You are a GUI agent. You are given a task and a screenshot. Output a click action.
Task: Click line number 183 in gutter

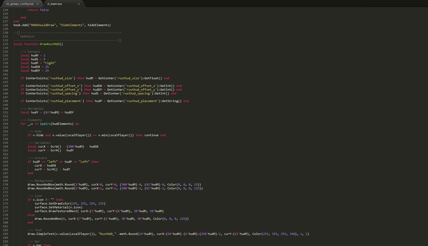coord(5,234)
